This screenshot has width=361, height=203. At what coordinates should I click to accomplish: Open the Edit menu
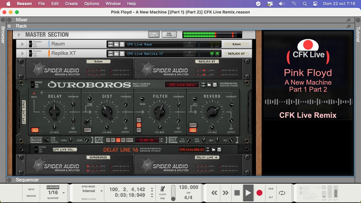(55, 4)
